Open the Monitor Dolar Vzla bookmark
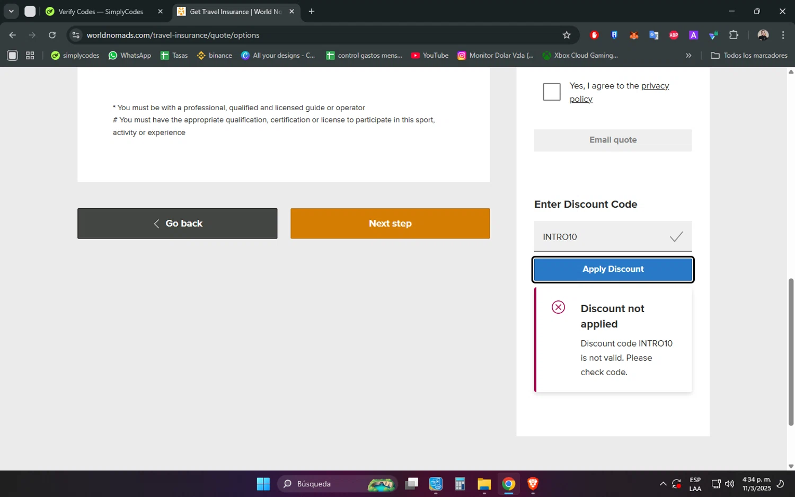This screenshot has width=795, height=497. tap(496, 55)
